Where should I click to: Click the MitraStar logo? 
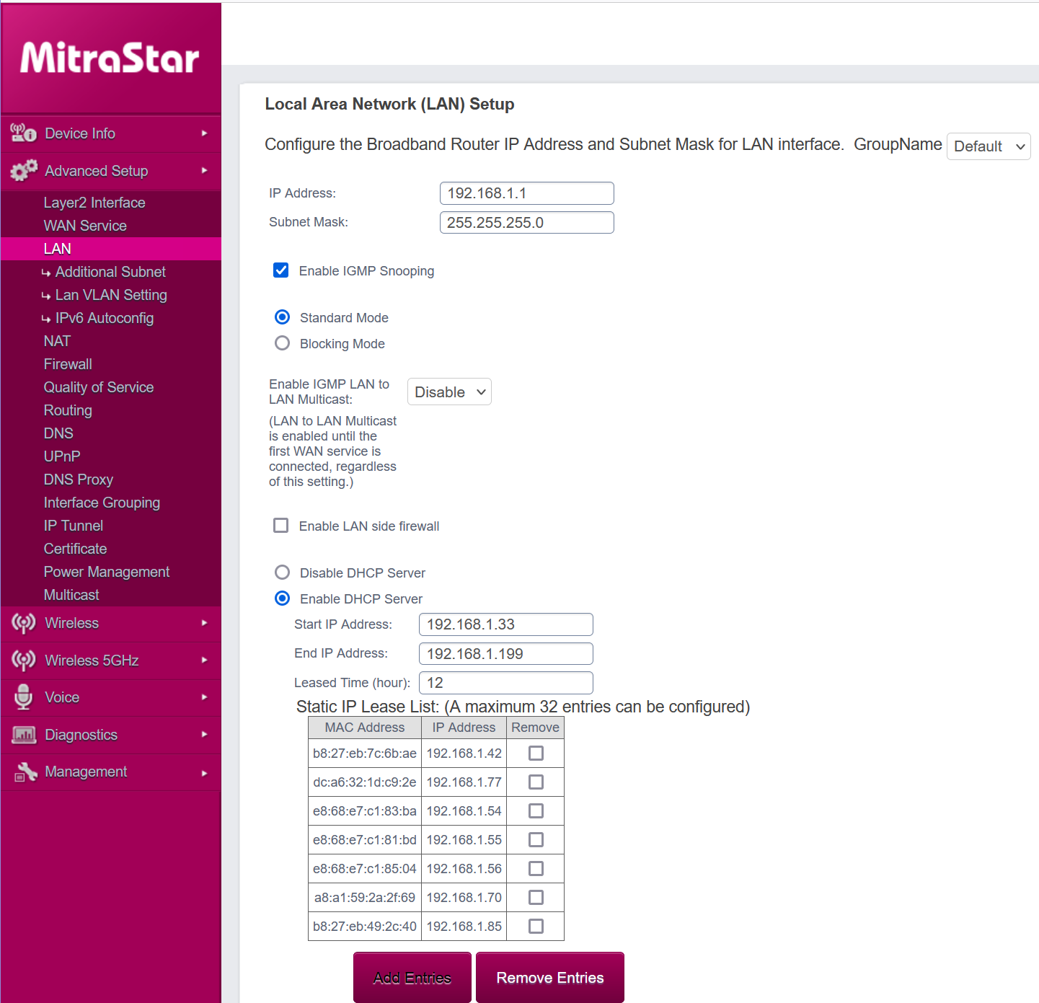110,58
